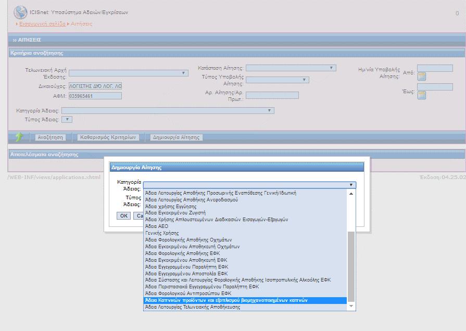Image resolution: width=466 pixels, height=331 pixels.
Task: Select Άδεια Λειτουργίας Αποθήκης Προσωρινής Εναπόθεσης option
Action: point(245,193)
